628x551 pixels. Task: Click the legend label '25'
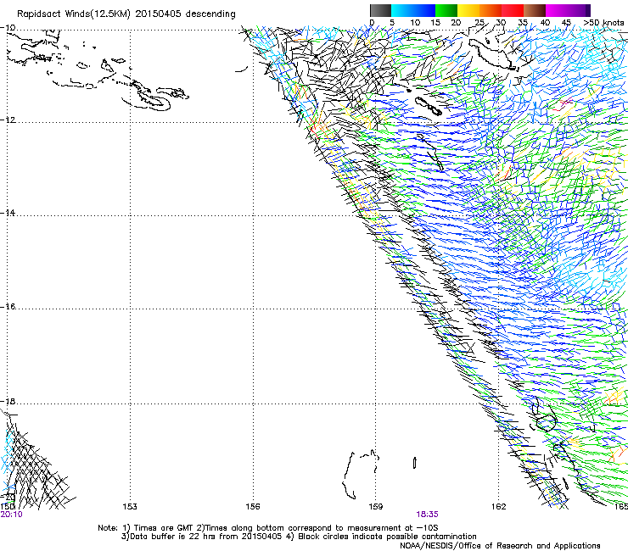point(479,23)
